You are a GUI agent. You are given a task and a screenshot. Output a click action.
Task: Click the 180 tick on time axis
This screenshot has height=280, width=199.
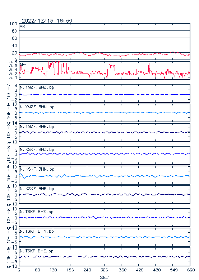point(70,270)
